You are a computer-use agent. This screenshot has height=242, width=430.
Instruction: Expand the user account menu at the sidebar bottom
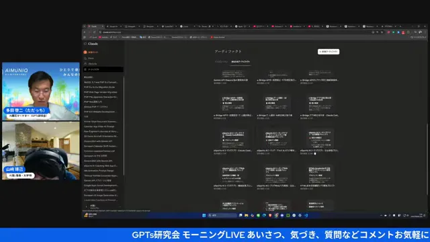pos(103,206)
